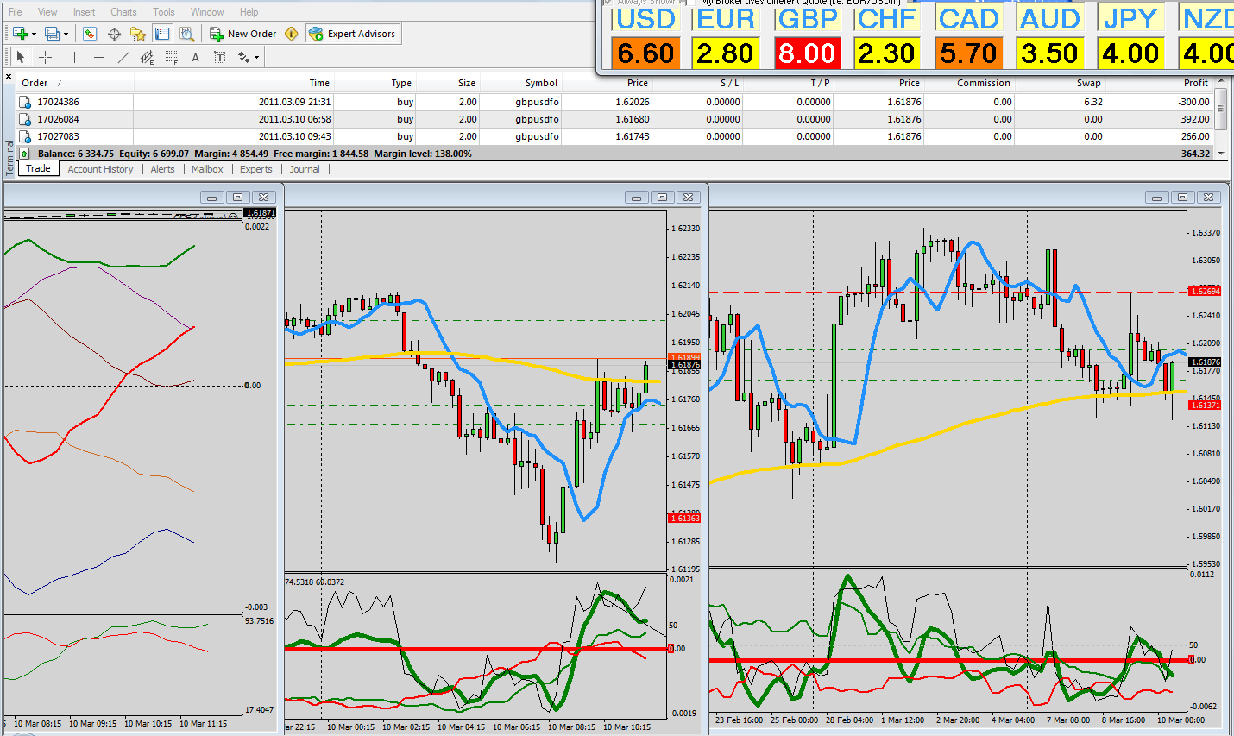The image size is (1234, 736).
Task: Select the Text Label tool
Action: click(x=220, y=57)
